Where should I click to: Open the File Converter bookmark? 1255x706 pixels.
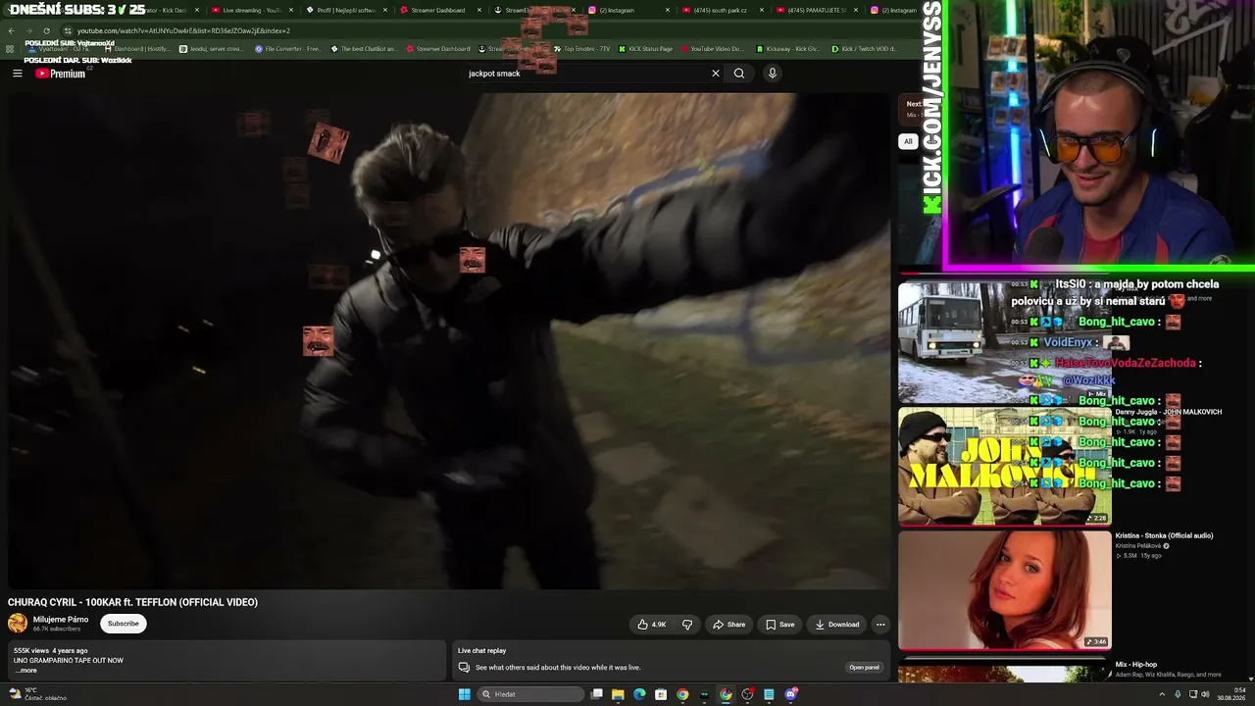coord(287,49)
